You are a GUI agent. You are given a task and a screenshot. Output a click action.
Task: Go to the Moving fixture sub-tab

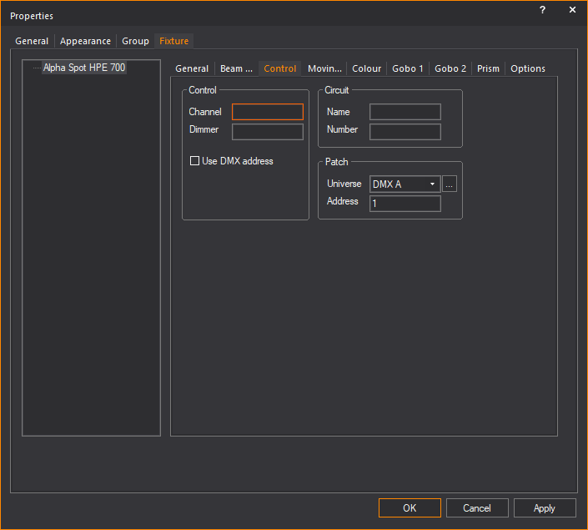[324, 68]
